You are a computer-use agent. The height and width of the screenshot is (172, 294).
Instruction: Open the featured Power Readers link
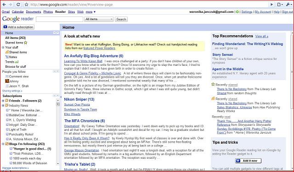point(99,48)
